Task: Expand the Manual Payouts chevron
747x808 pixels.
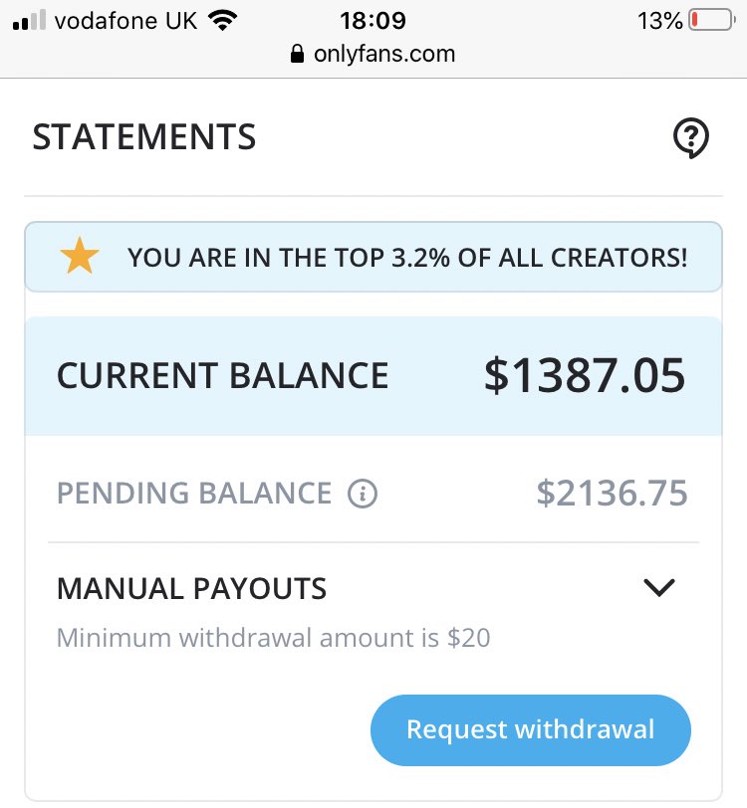Action: tap(659, 588)
